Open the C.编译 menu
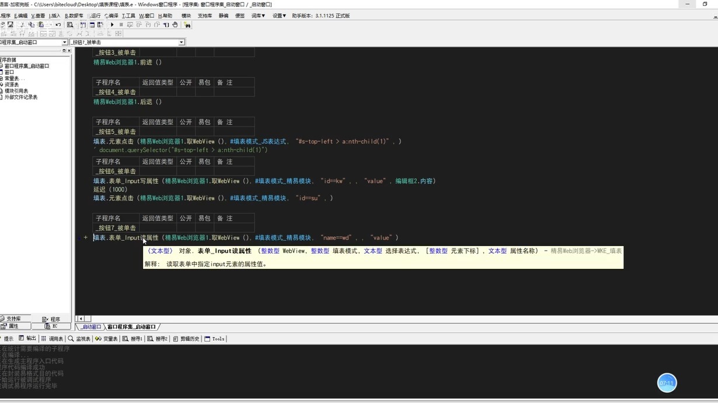 coord(111,16)
